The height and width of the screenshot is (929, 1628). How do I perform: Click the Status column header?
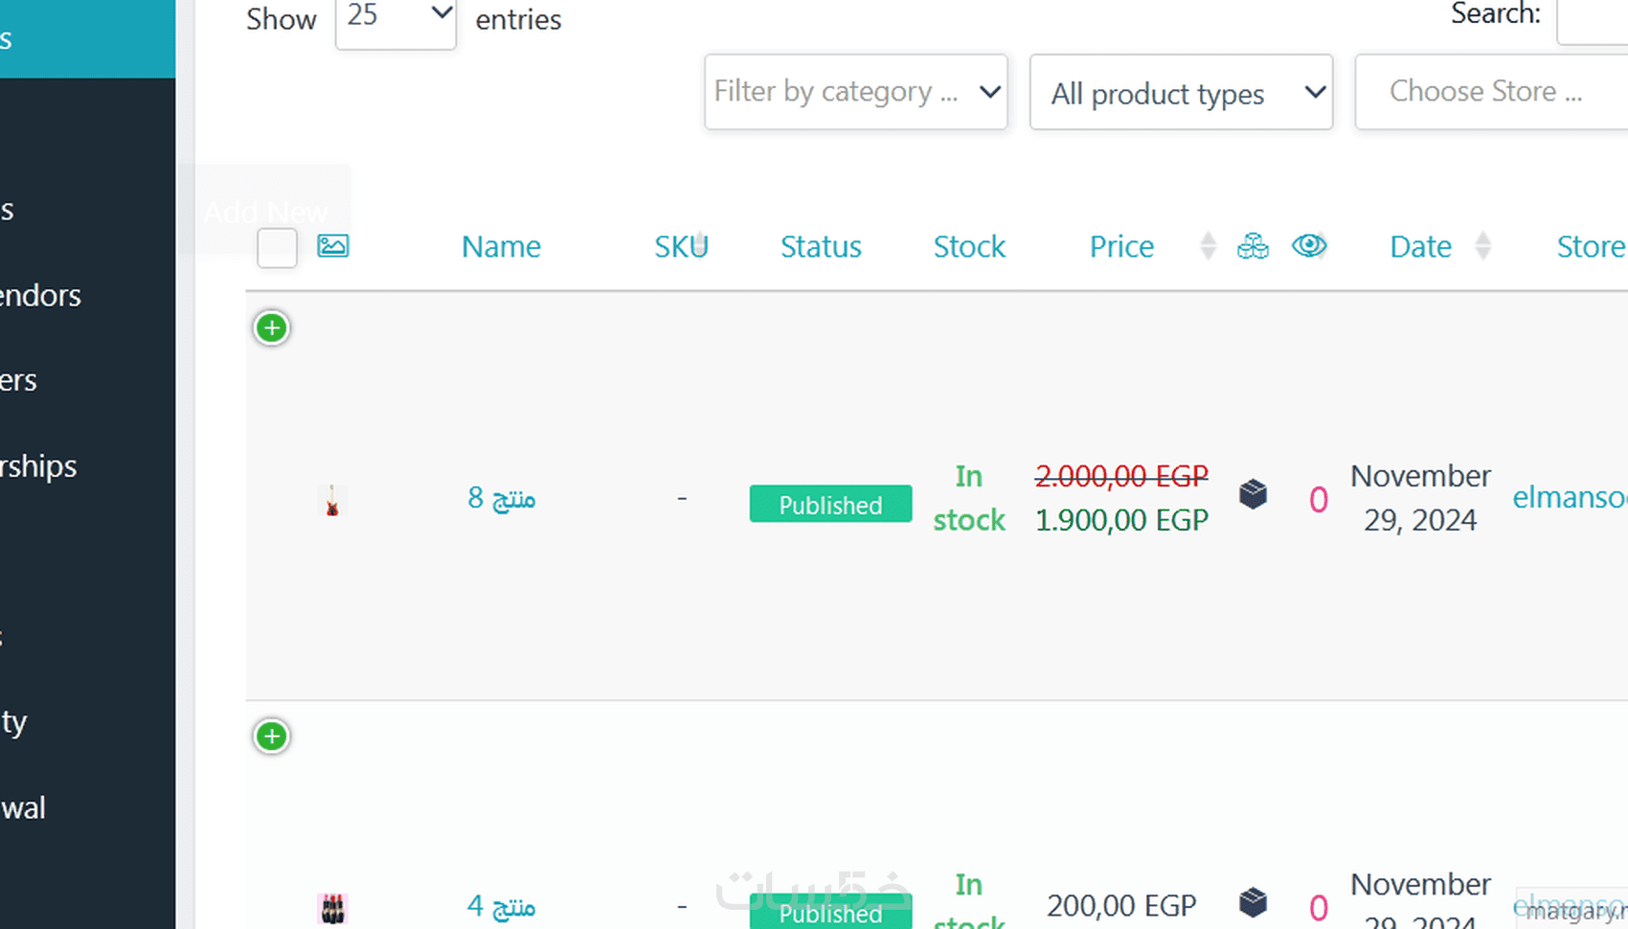tap(821, 247)
